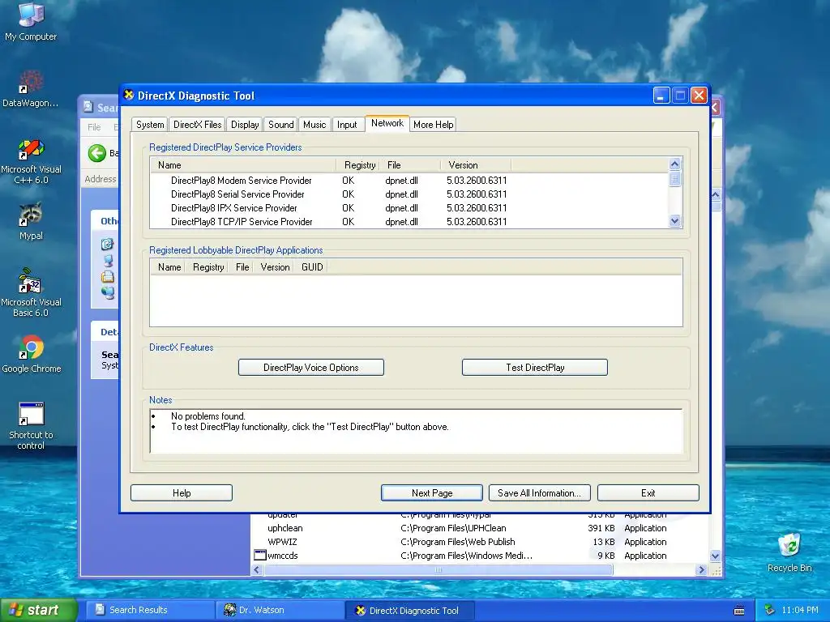830x622 pixels.
Task: Click the Dr. Watson taskbar button
Action: coord(280,611)
